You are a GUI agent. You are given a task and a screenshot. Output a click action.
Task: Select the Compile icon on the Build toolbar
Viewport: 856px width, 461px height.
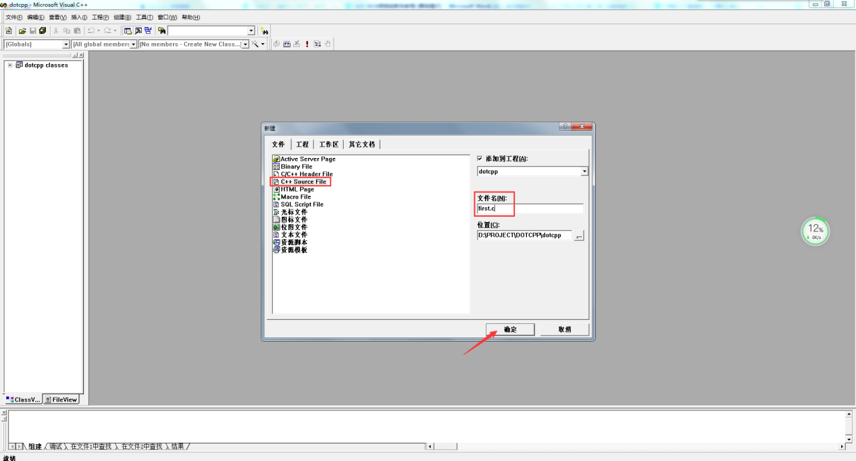click(x=276, y=44)
